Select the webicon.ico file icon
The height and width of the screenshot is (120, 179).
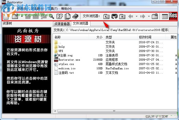[56, 68]
